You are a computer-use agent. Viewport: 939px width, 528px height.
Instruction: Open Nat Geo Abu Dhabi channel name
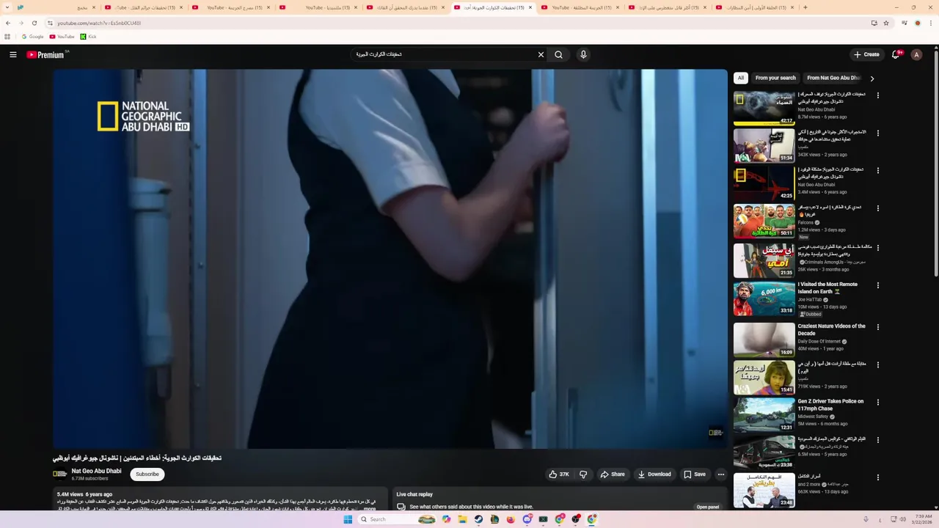point(96,471)
